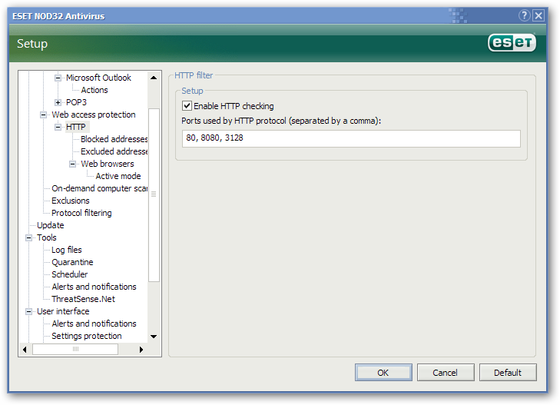The image size is (560, 405).
Task: Click the HTTP ports input field
Action: coord(351,138)
